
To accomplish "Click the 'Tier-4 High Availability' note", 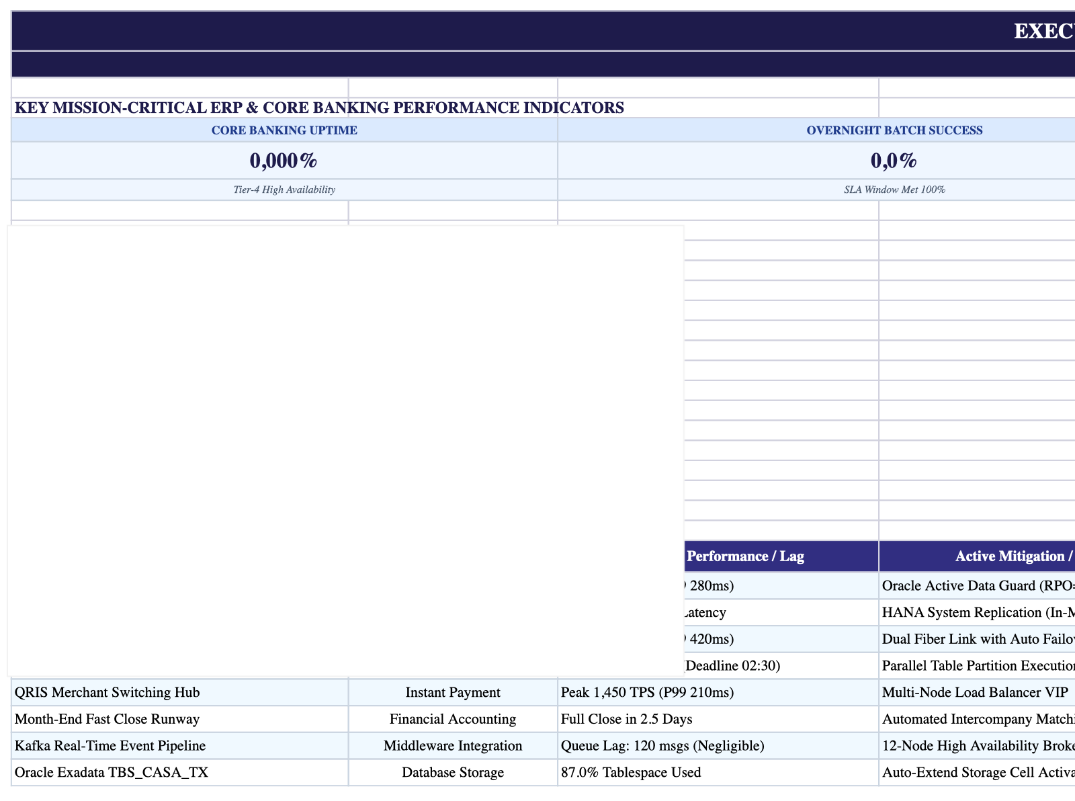I will coord(284,189).
